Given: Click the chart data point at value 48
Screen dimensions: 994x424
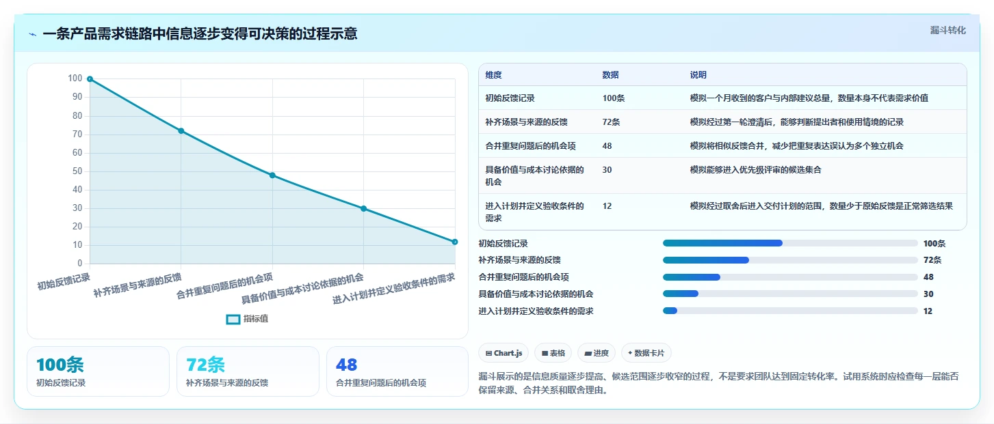Looking at the screenshot, I should [272, 175].
